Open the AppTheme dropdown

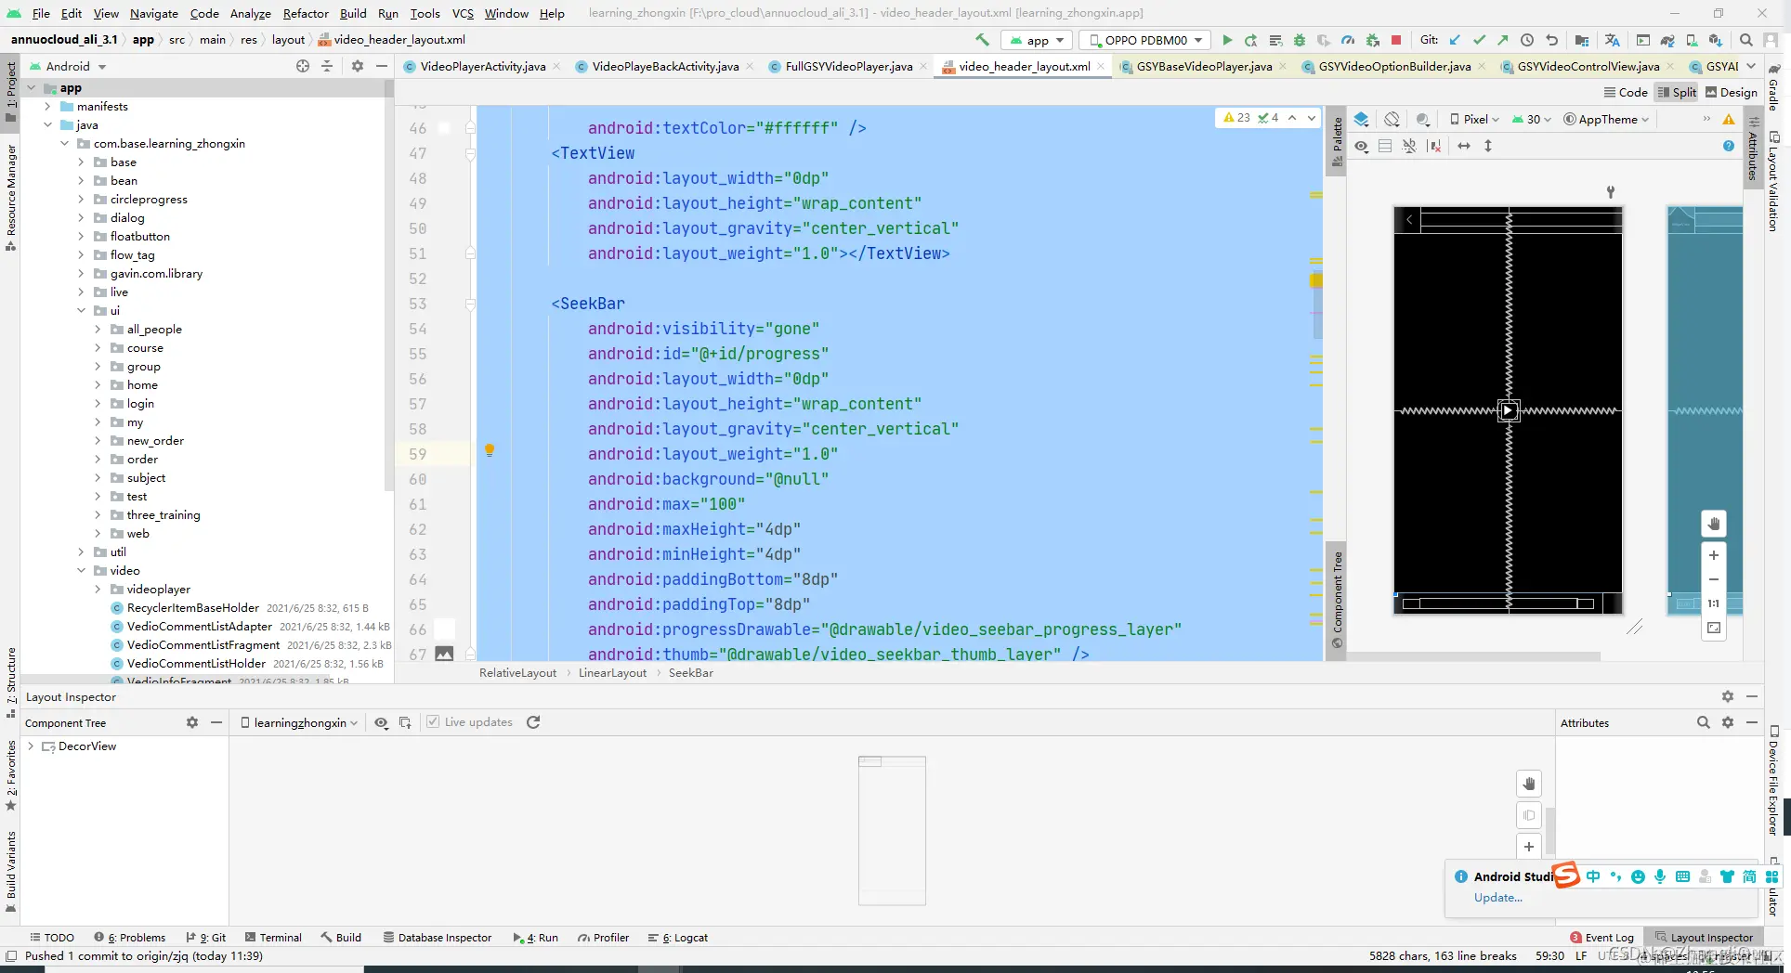pos(1606,119)
